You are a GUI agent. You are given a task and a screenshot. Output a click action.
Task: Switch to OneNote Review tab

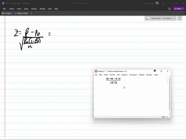[42, 9]
